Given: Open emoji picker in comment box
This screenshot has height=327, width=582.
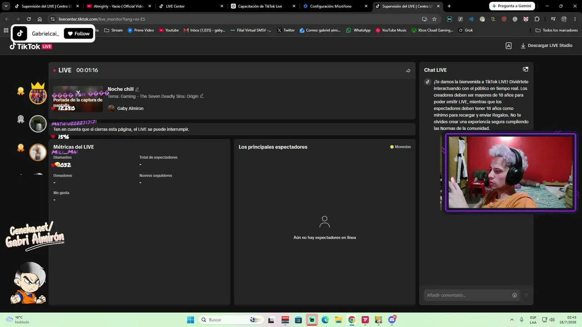Looking at the screenshot, I should (515, 295).
